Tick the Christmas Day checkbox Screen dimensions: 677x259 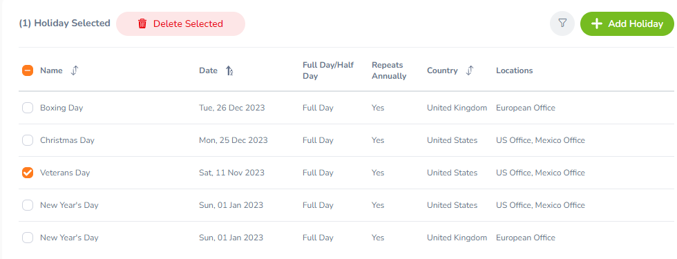(28, 140)
